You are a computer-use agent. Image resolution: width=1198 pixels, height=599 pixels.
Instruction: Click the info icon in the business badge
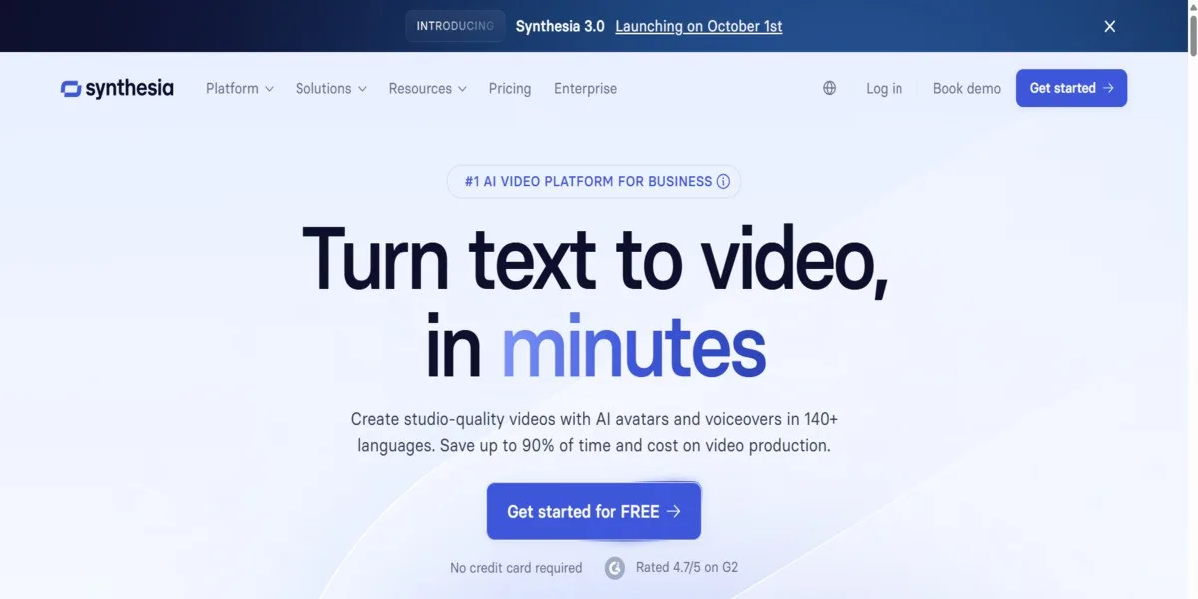[723, 182]
